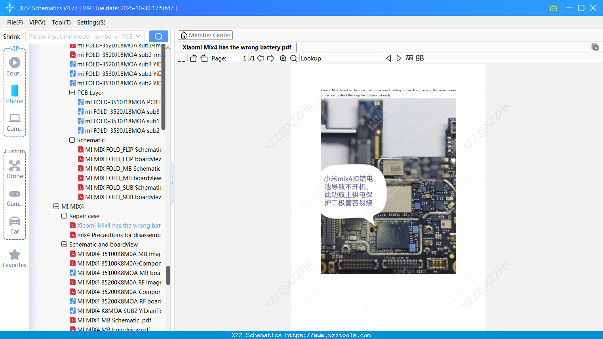
Task: Zoom out of the PDF
Action: tap(293, 58)
